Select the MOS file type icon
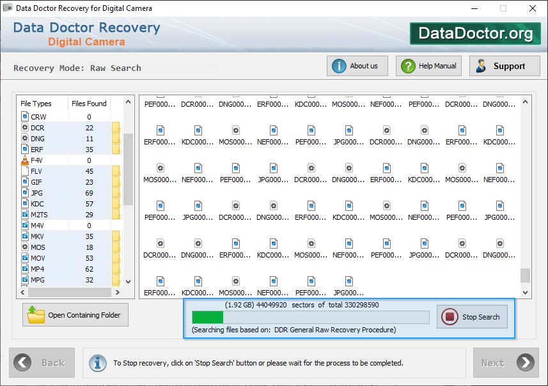The height and width of the screenshot is (386, 548). pos(25,247)
